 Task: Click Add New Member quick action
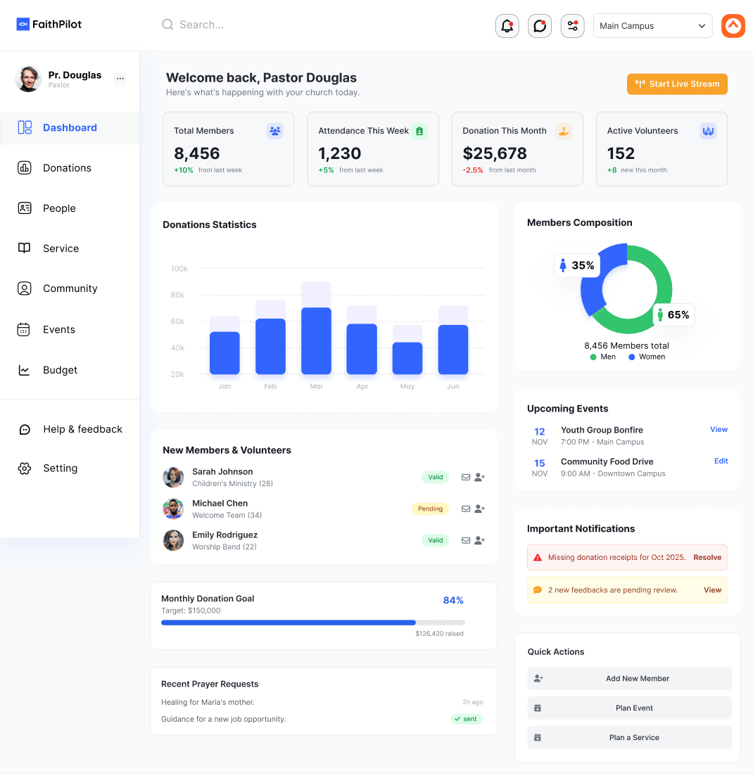[629, 678]
